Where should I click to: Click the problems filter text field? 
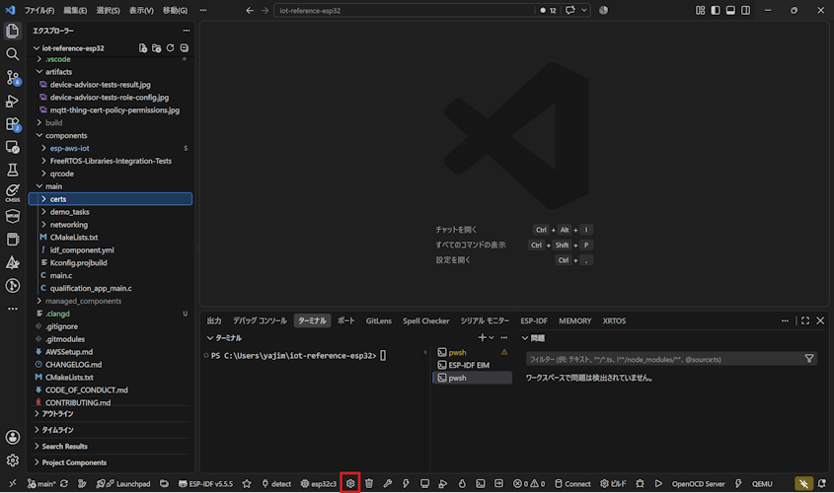664,359
